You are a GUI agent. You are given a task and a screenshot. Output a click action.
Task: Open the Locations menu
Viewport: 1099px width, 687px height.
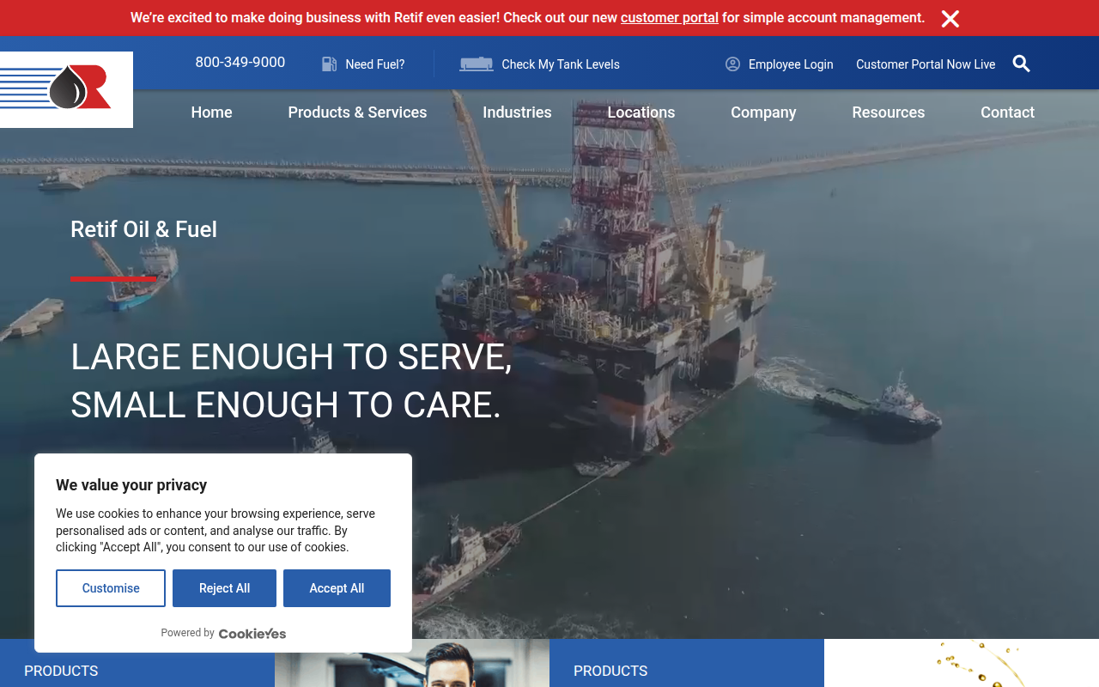[x=641, y=112]
